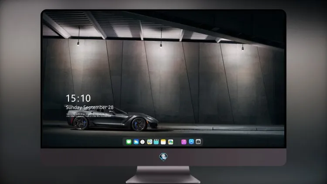Image resolution: width=327 pixels, height=184 pixels.
Task: Open the Weather app in the dock
Action: pos(136,142)
